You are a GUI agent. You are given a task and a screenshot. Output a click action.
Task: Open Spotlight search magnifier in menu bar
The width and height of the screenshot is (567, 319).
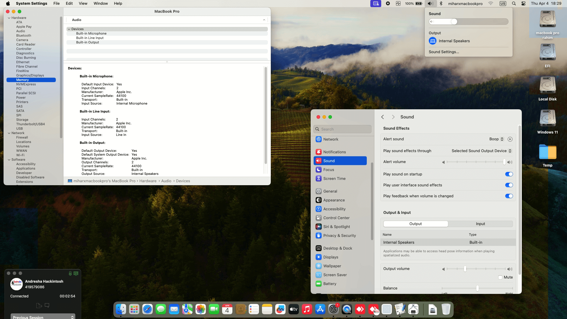pos(514,4)
